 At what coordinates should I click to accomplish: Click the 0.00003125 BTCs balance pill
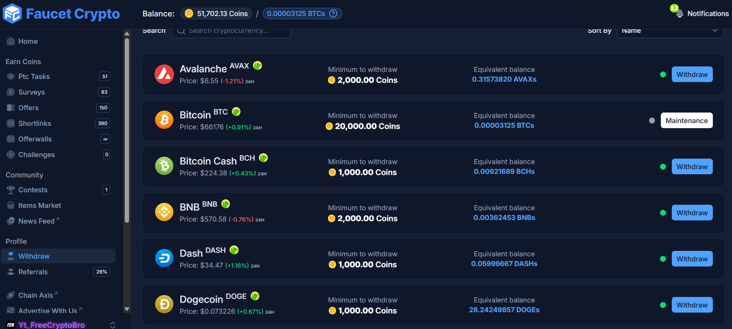tap(302, 14)
